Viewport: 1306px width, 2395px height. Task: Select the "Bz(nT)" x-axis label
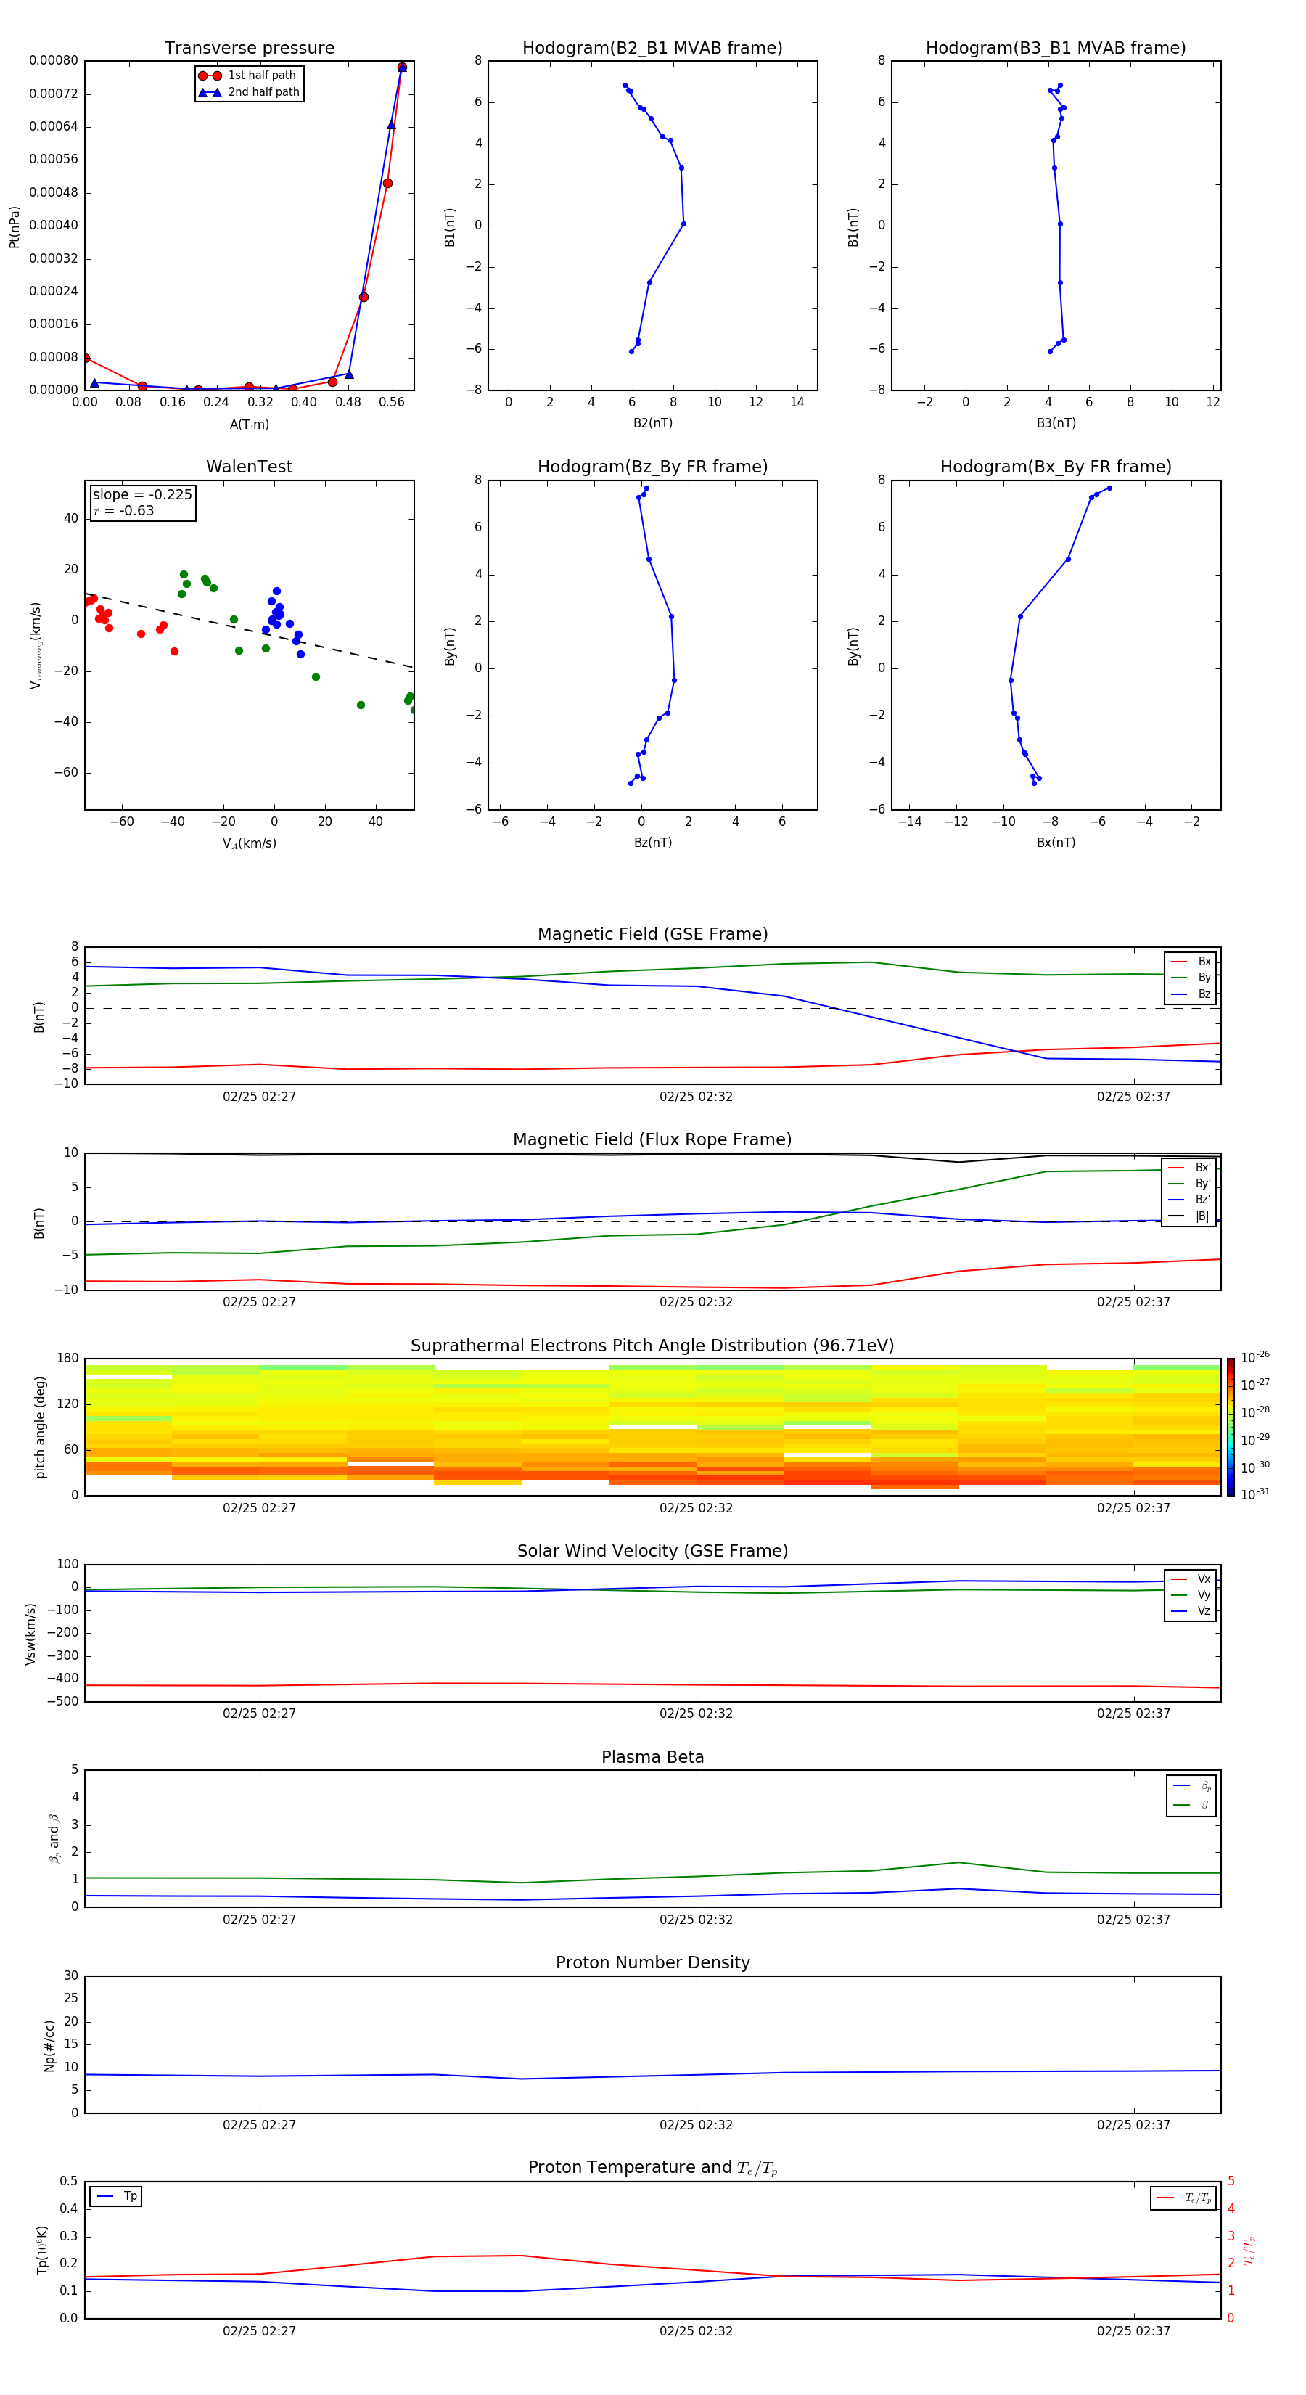pos(652,843)
